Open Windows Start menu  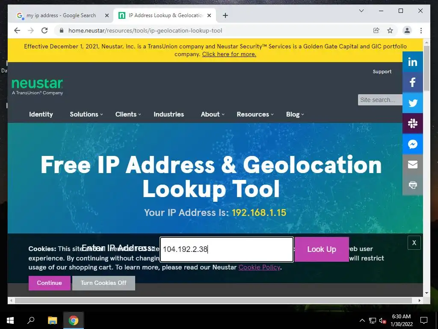pos(10,320)
